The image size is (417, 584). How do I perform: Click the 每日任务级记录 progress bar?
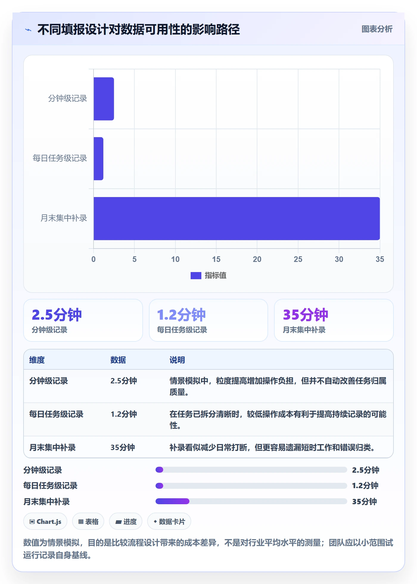tap(251, 486)
